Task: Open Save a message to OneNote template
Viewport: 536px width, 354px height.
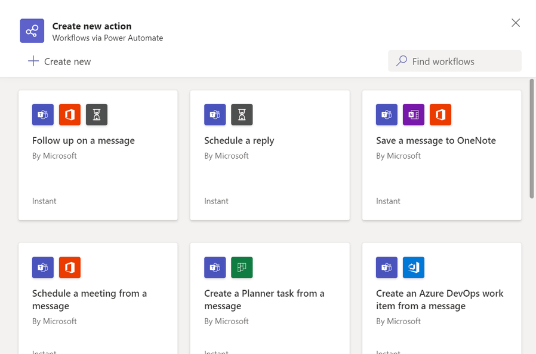Action: (x=436, y=141)
